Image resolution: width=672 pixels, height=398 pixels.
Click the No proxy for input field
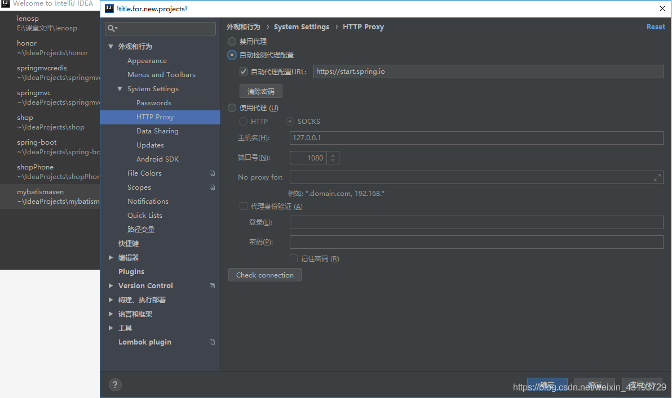coord(476,177)
